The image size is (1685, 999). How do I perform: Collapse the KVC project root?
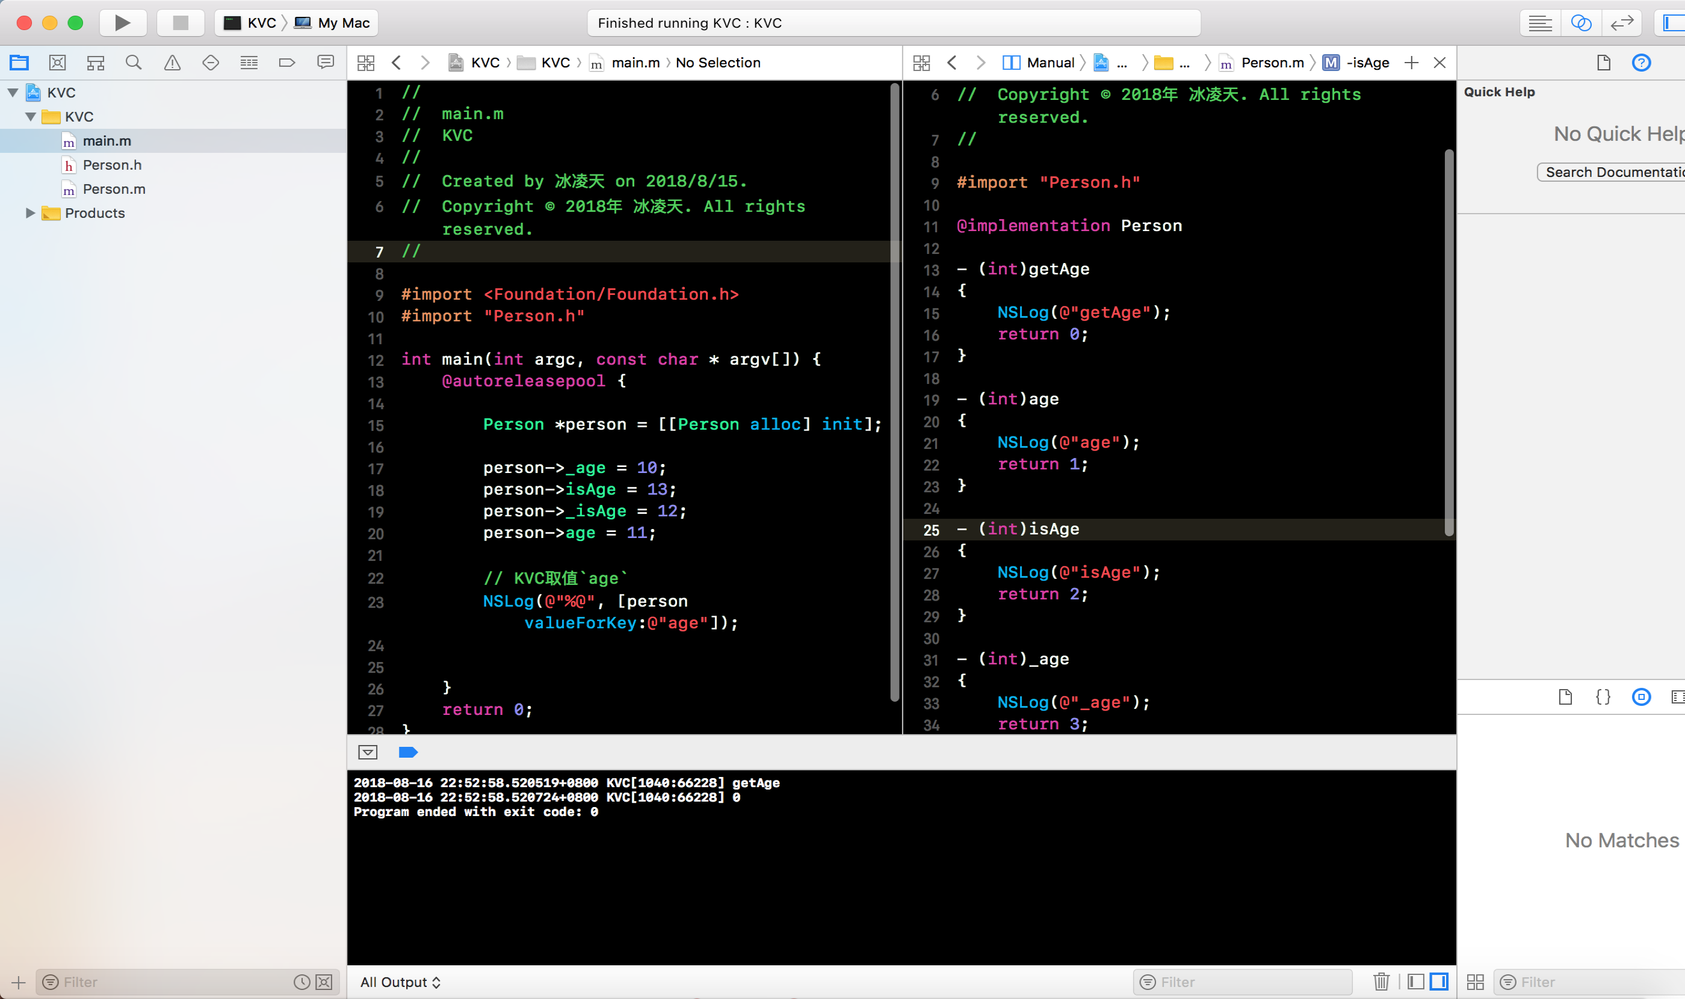click(x=13, y=92)
